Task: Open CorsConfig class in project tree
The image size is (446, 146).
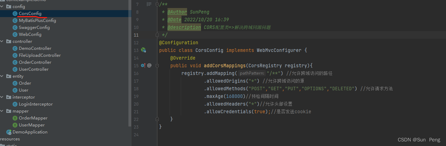Action: [x=30, y=14]
